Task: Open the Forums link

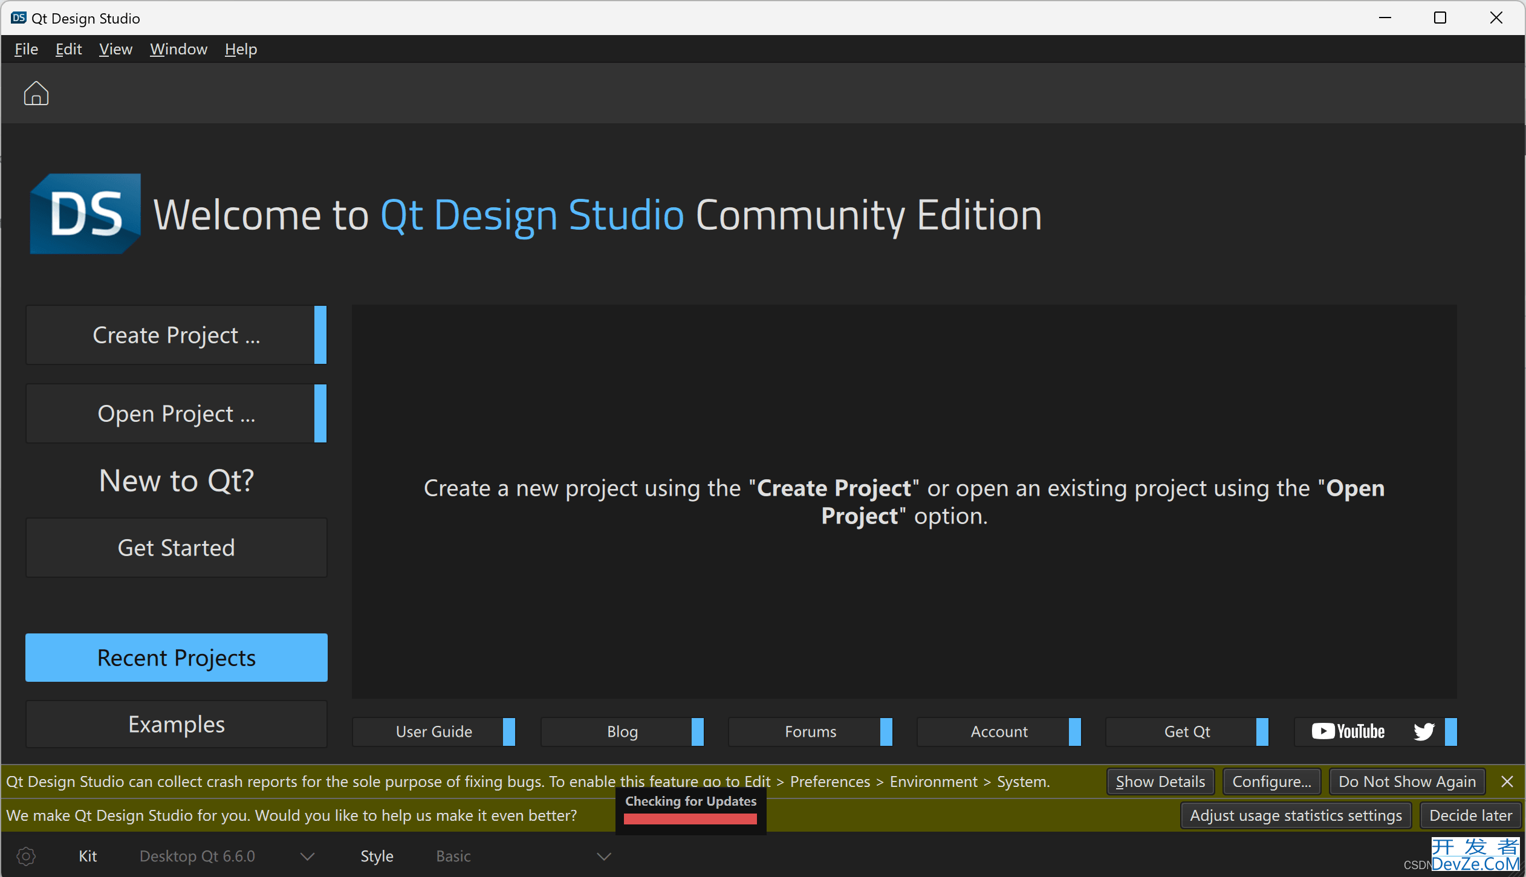Action: (x=810, y=731)
